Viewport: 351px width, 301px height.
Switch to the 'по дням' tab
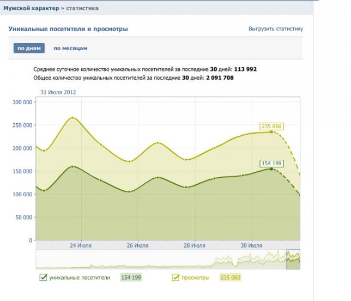(x=29, y=49)
